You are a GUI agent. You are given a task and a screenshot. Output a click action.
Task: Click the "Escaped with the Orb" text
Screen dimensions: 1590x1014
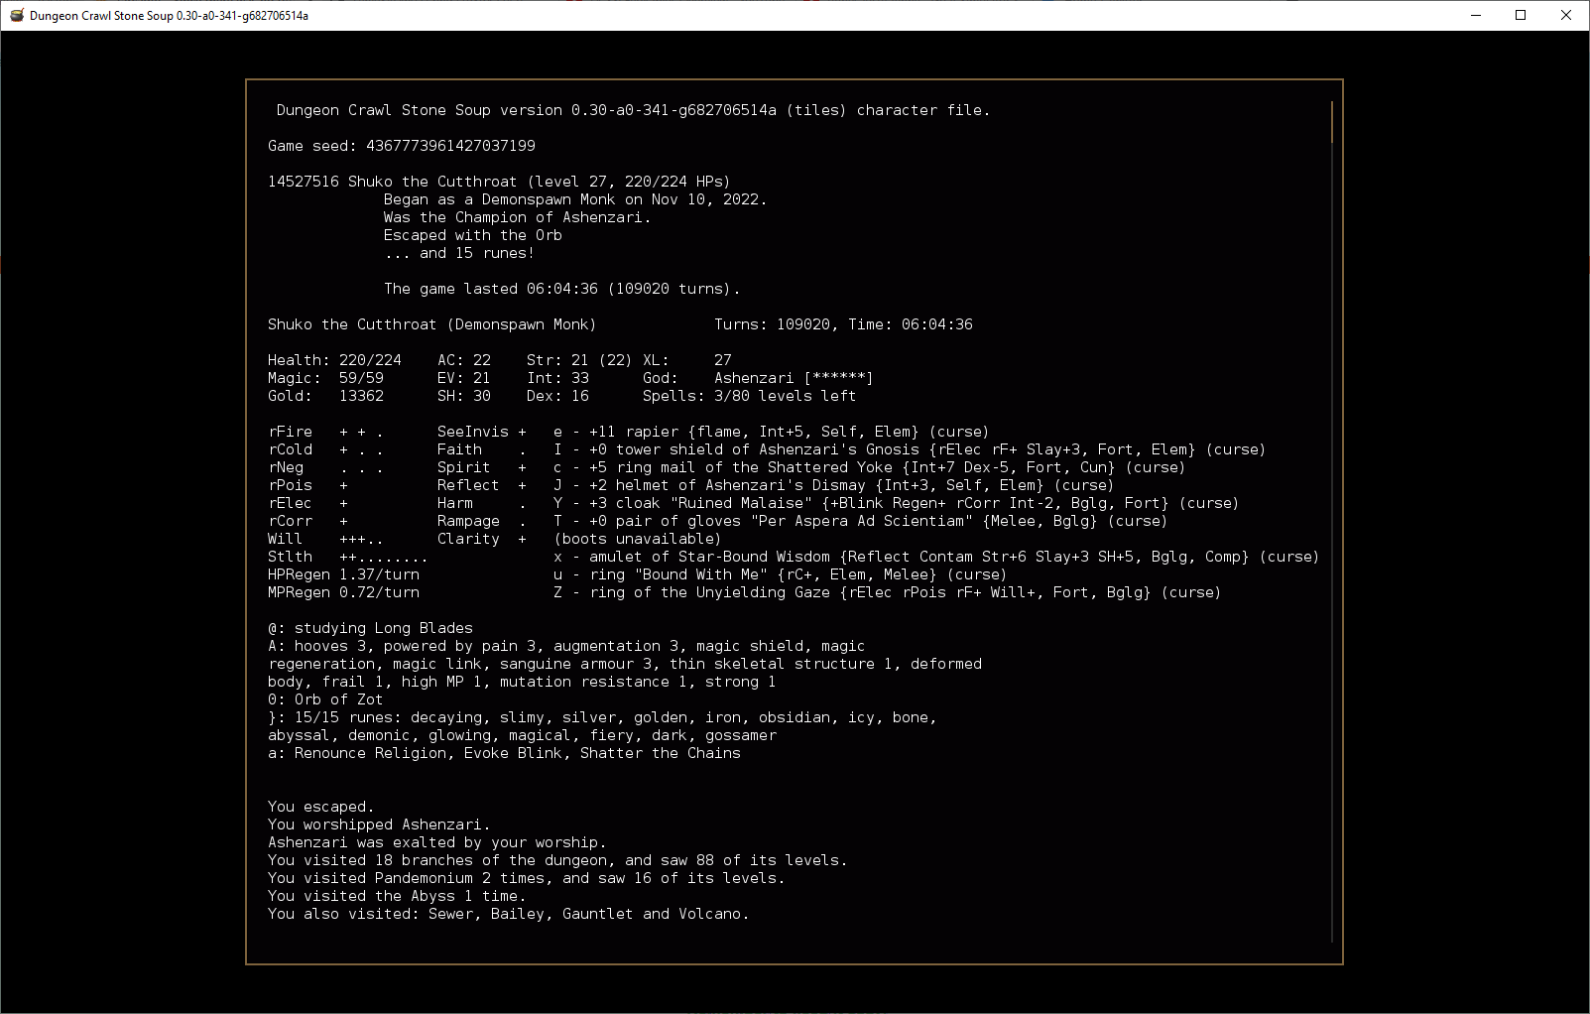tap(472, 235)
